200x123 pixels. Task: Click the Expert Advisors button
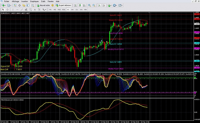pyautogui.click(x=64, y=5)
